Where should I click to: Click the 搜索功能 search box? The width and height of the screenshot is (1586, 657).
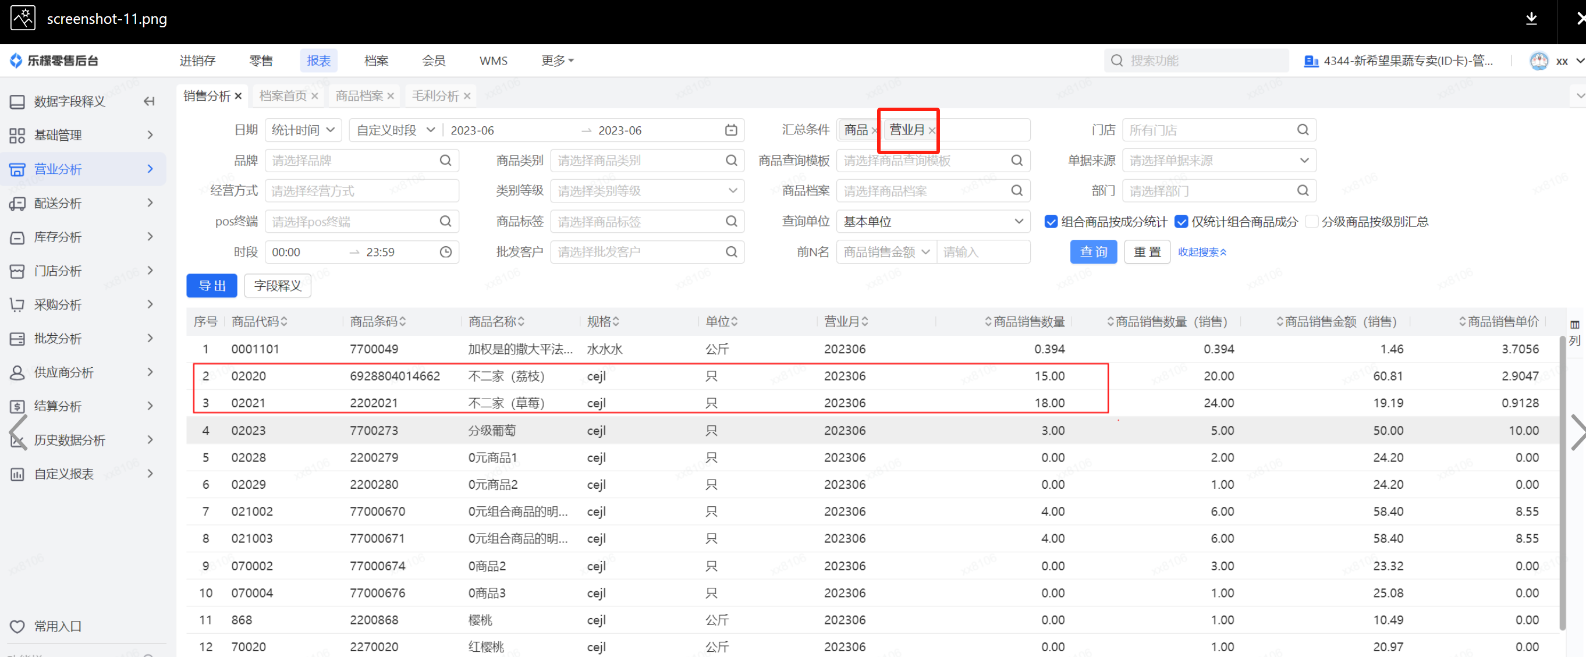click(x=1196, y=61)
